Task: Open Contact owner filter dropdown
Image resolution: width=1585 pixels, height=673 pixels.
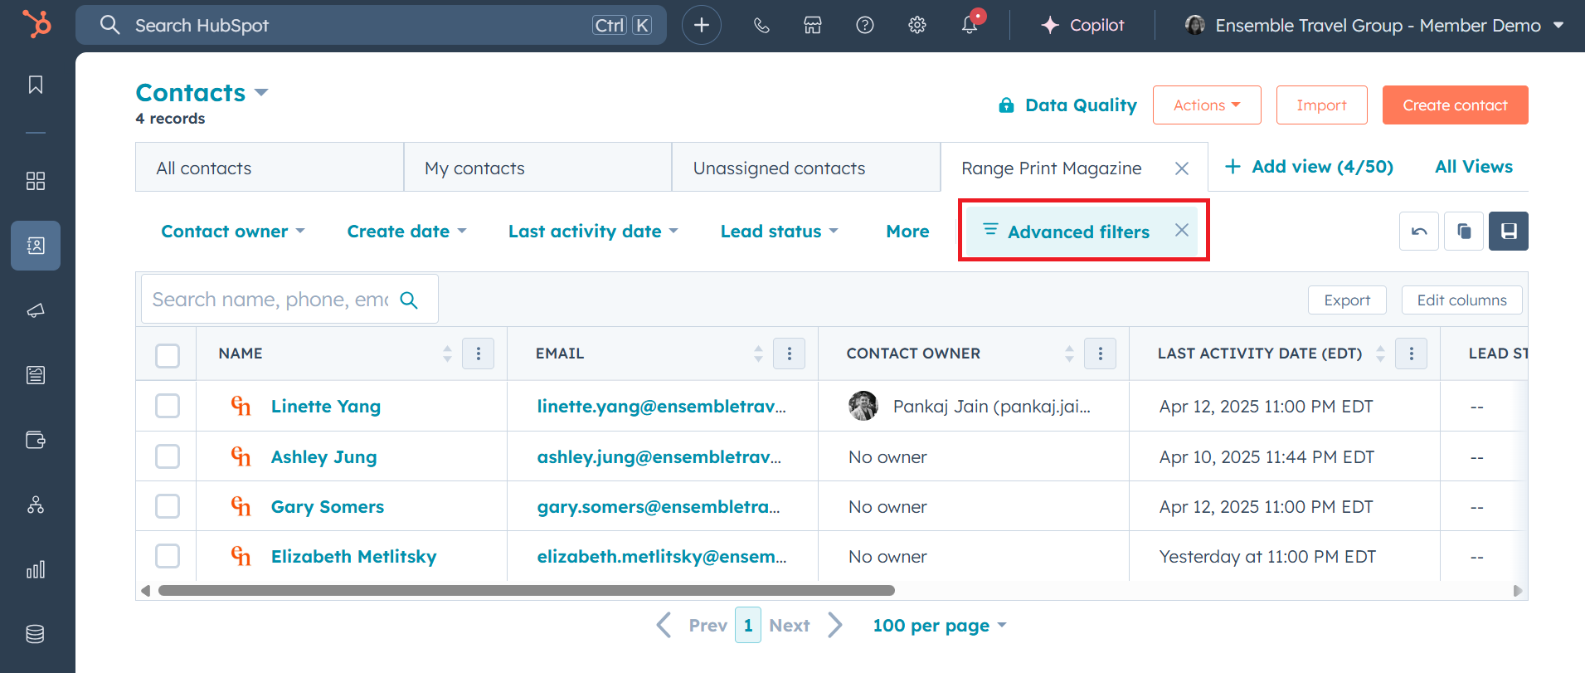Action: coord(233,232)
